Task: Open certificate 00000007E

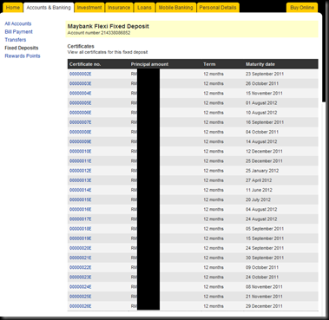Action: point(81,122)
